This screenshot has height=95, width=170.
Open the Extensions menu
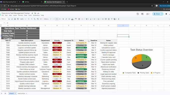pyautogui.click(x=36, y=15)
